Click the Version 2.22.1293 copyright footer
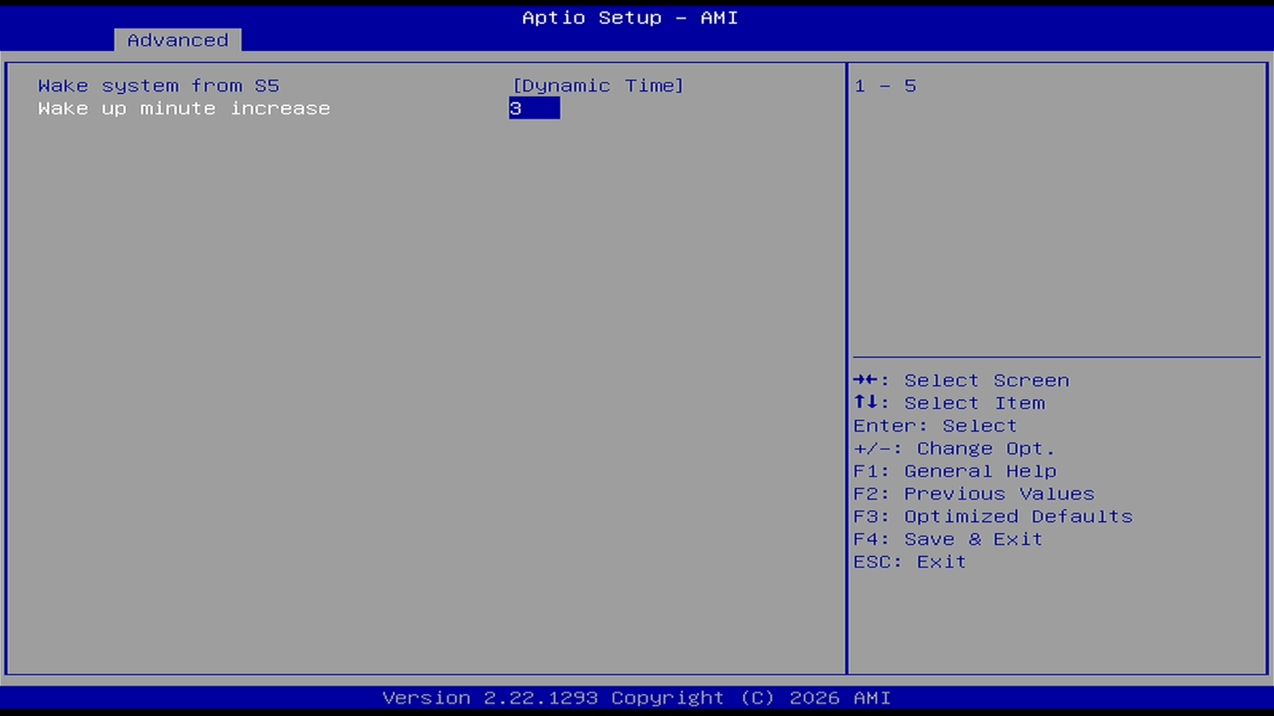1274x716 pixels. pyautogui.click(x=636, y=698)
